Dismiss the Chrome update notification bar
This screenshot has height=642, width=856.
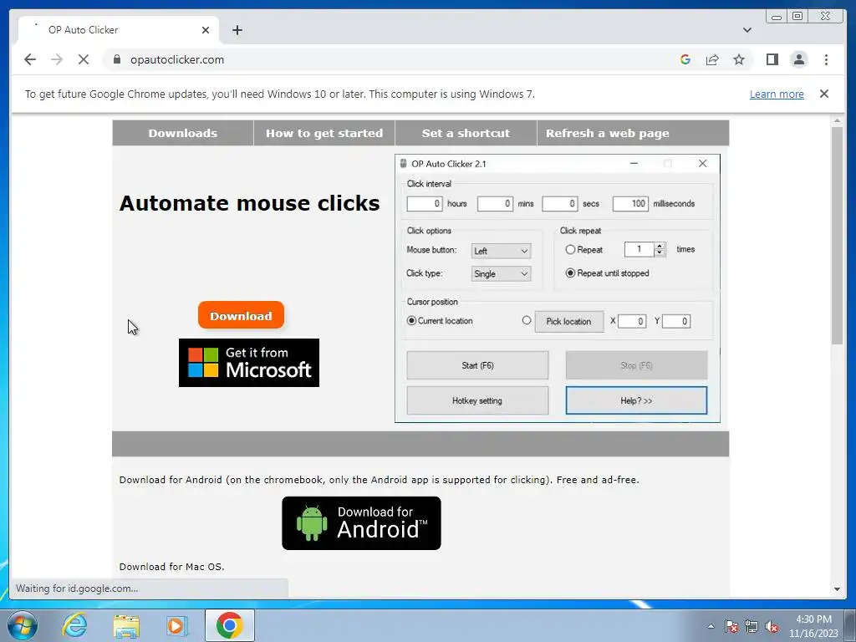click(x=824, y=94)
